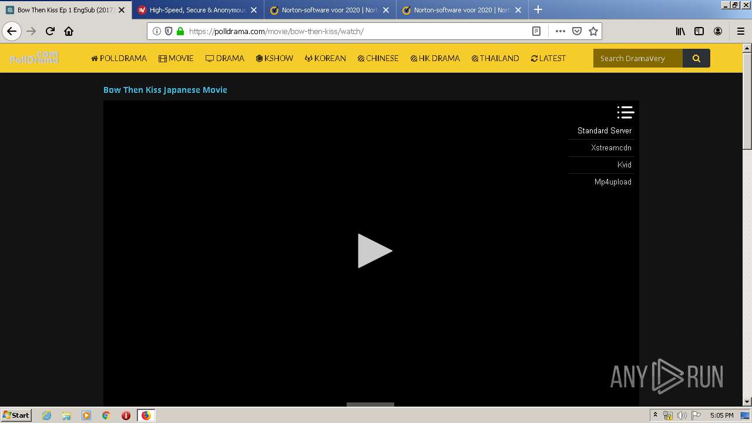The width and height of the screenshot is (752, 423).
Task: Open the THAILAND menu item
Action: [495, 58]
